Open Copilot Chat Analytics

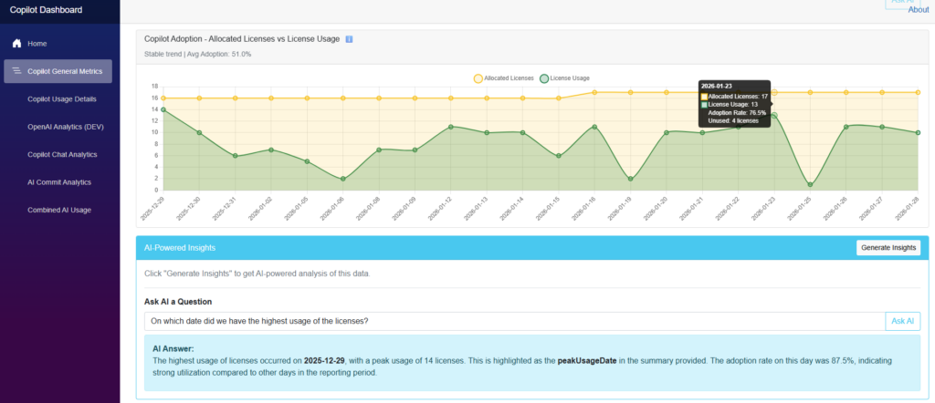[x=62, y=154]
